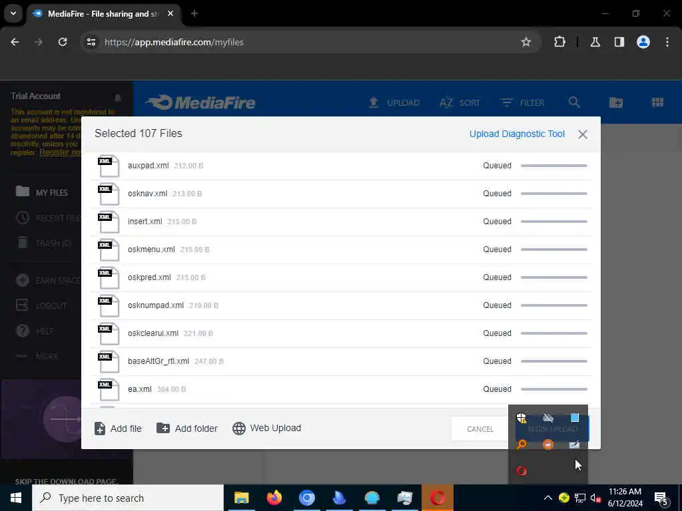Click the XML icon of oskclearui.xml
682x511 pixels.
[x=109, y=333]
